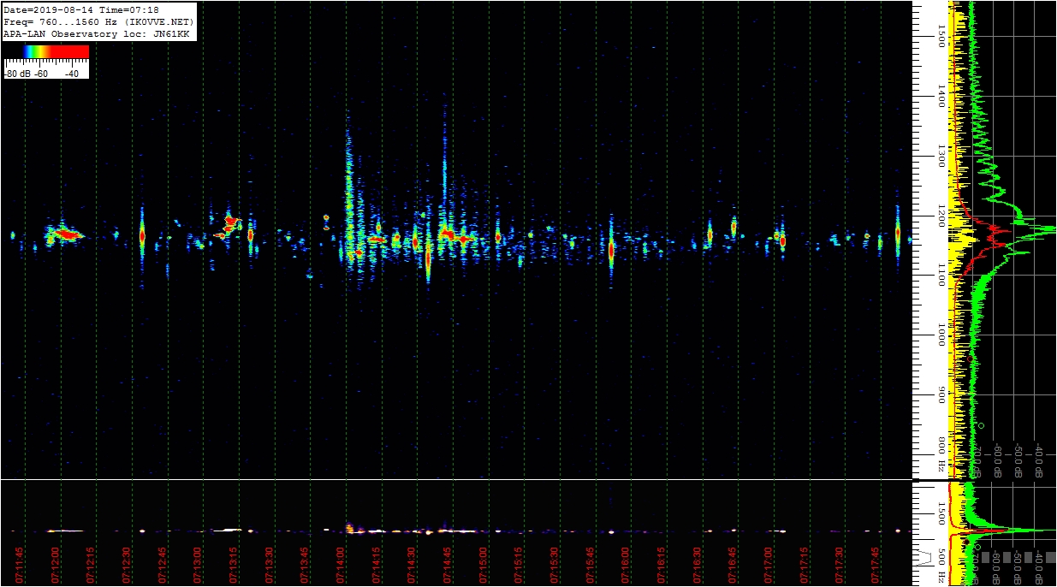This screenshot has height=587, width=1057.
Task: Select the 07:12:30 time marker
Action: coord(127,565)
